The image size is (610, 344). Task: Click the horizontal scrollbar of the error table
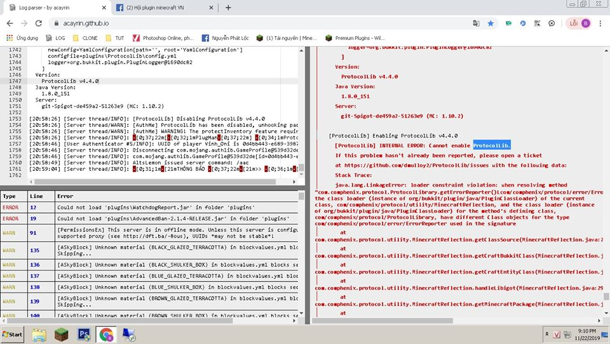click(x=120, y=321)
